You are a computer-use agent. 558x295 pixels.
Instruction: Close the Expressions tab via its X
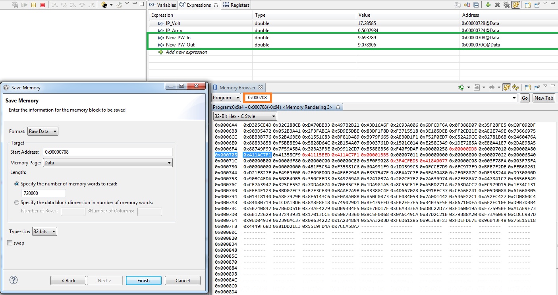pos(216,5)
